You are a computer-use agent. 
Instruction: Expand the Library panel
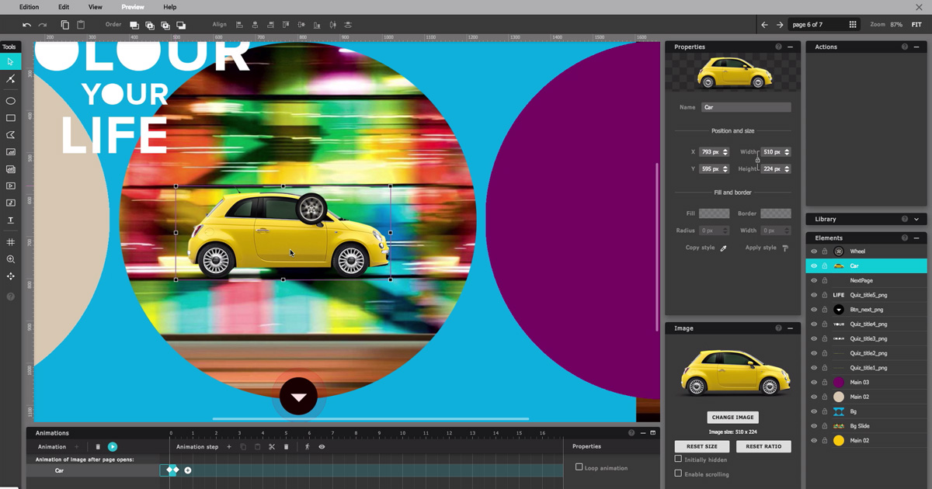tap(916, 219)
